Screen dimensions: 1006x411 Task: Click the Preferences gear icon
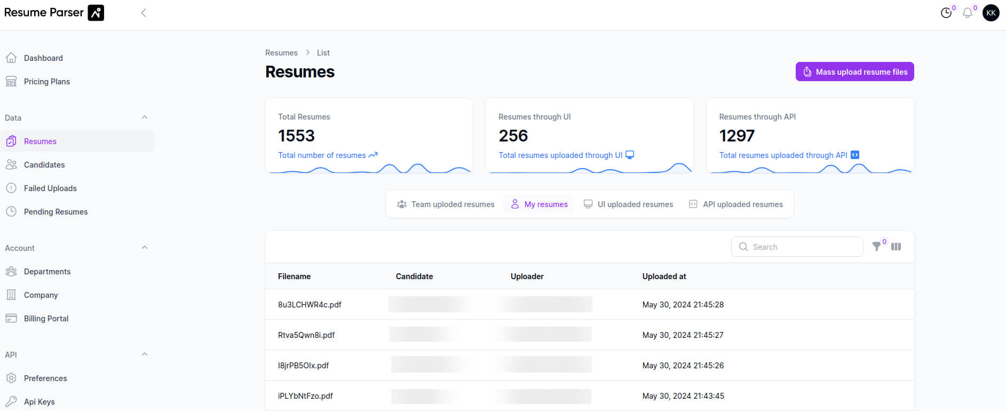pos(11,378)
